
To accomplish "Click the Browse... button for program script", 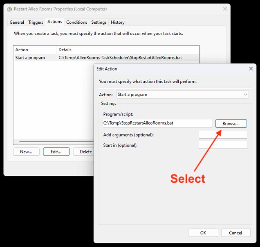I will pos(231,124).
